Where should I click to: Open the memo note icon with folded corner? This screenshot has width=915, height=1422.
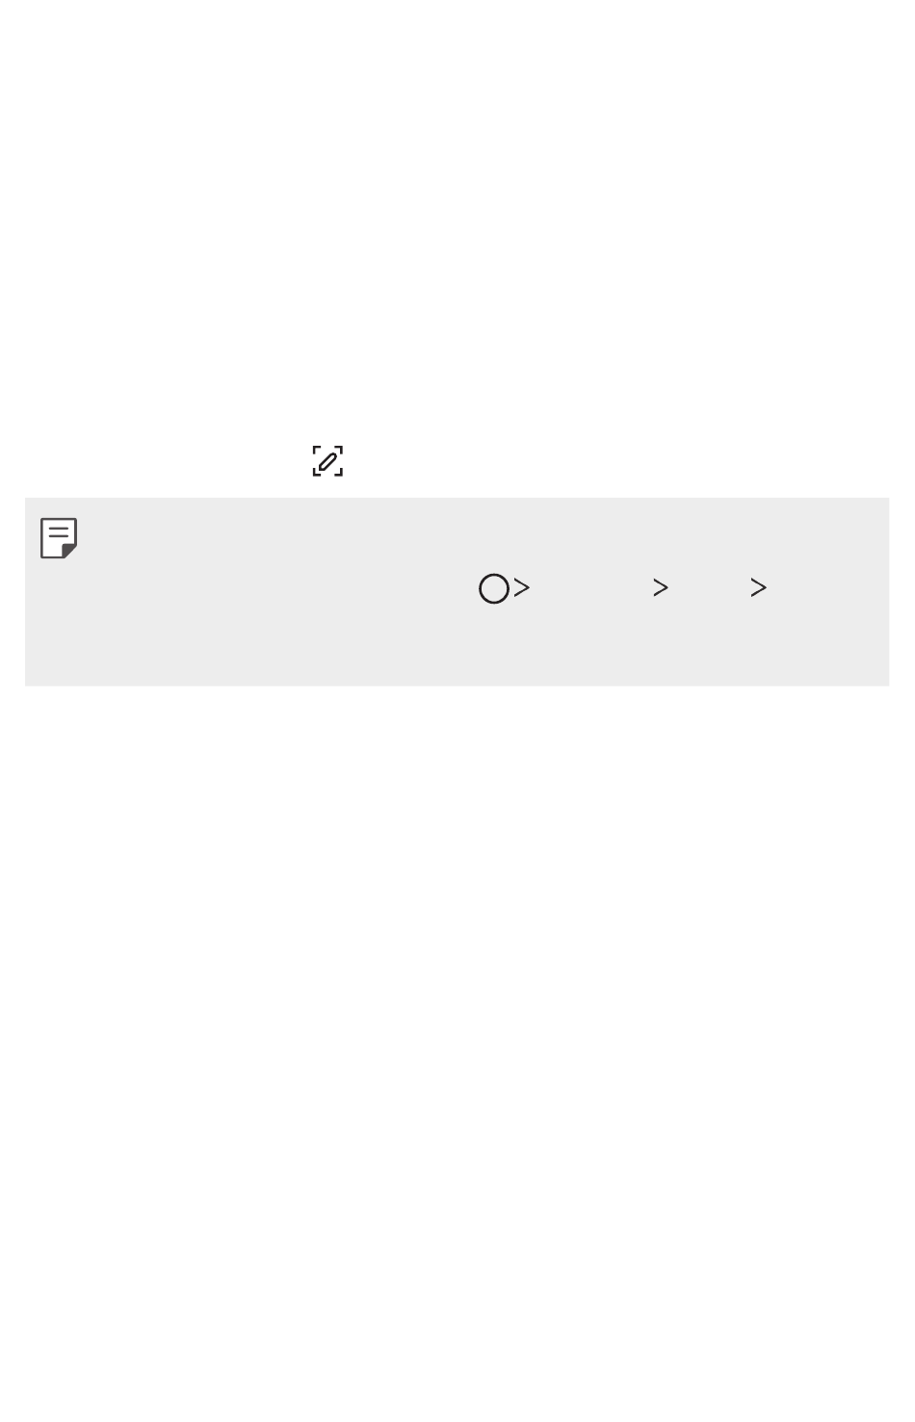click(x=59, y=538)
